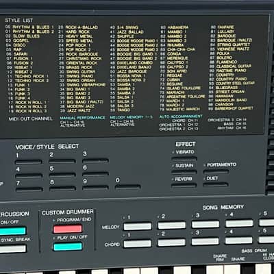274x274 pixels.
Task: Toggle the cyan Play On/Off drummer button
Action: pyautogui.click(x=68, y=247)
